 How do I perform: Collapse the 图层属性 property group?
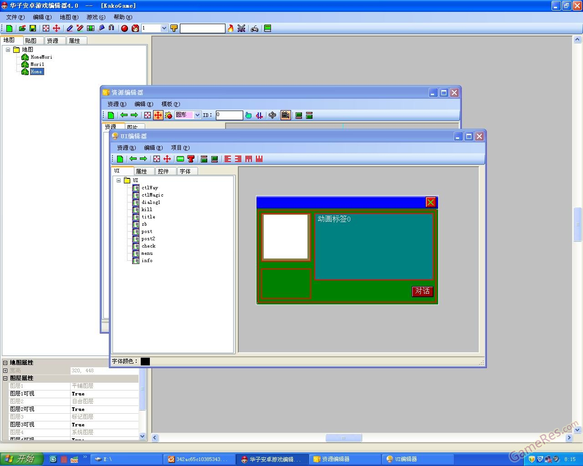point(5,378)
